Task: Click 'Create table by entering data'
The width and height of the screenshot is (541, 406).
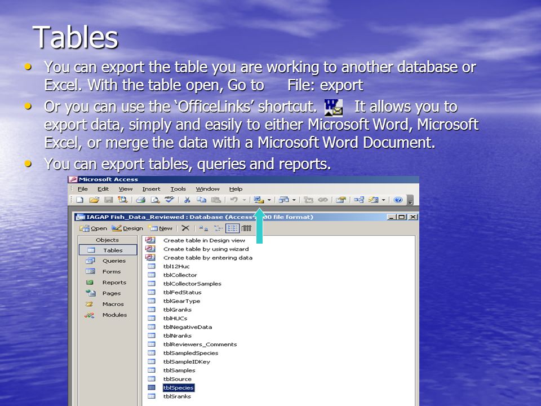Action: point(208,258)
